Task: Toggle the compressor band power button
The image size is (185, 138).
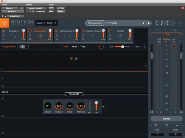Action: coord(71,58)
